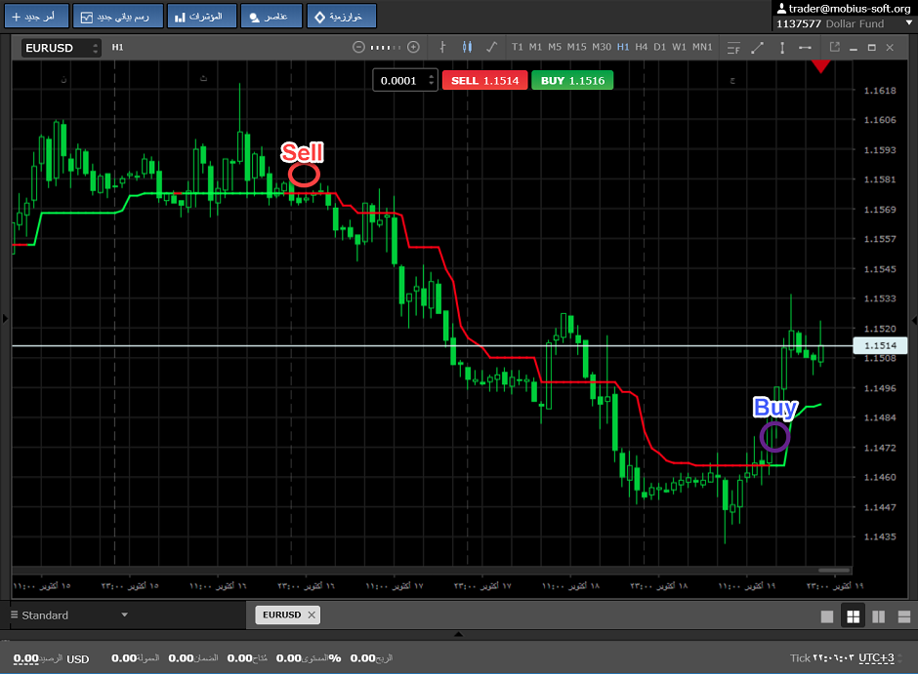Open the Indicators menu in top bar
Screen dimensions: 918x674
(x=202, y=17)
